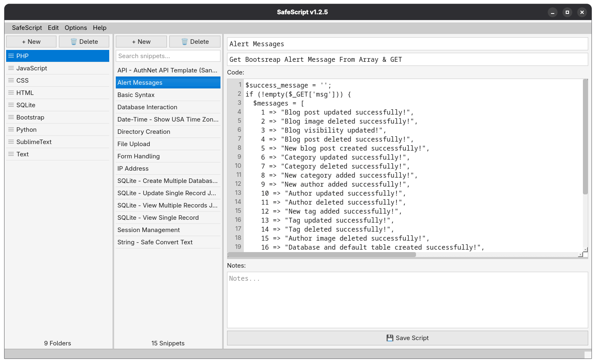Open the SafeScript menu
Viewport: 596px width, 363px height.
pos(27,27)
